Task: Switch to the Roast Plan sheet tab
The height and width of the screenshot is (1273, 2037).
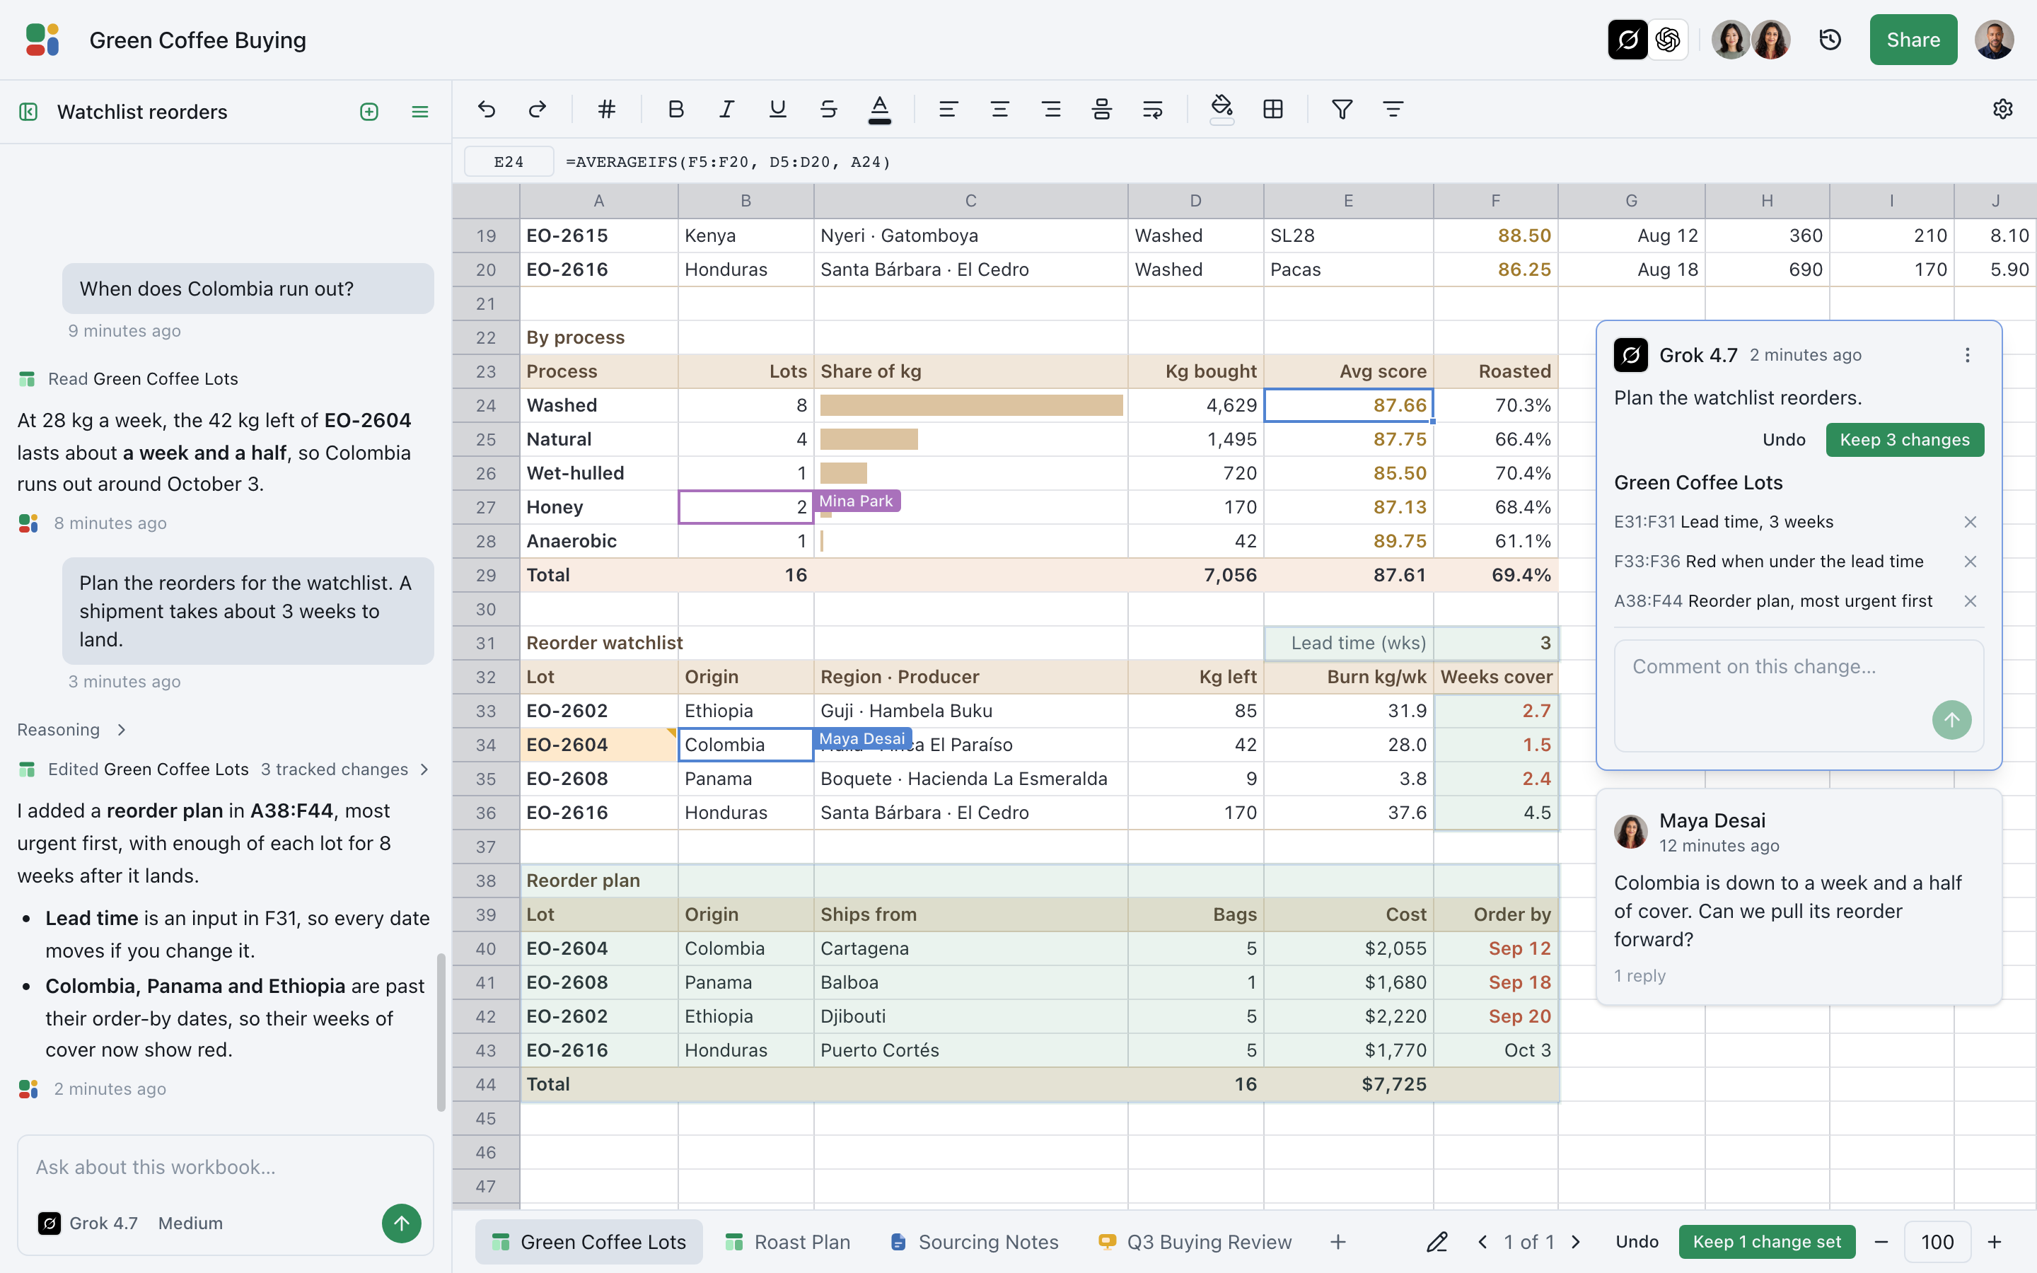Action: (x=788, y=1242)
